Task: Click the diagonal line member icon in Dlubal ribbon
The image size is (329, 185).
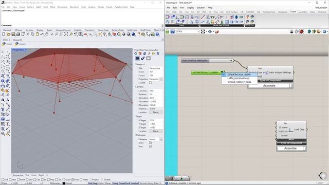Action: (x=203, y=17)
